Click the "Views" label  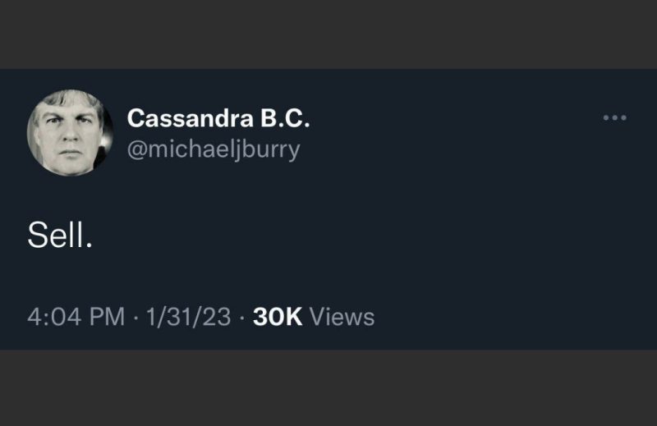342,317
